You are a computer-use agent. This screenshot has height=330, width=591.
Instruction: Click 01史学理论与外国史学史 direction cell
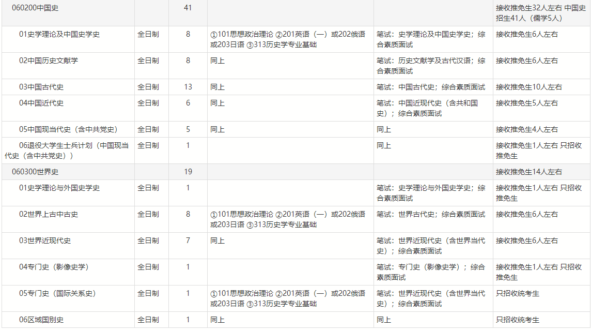59,188
